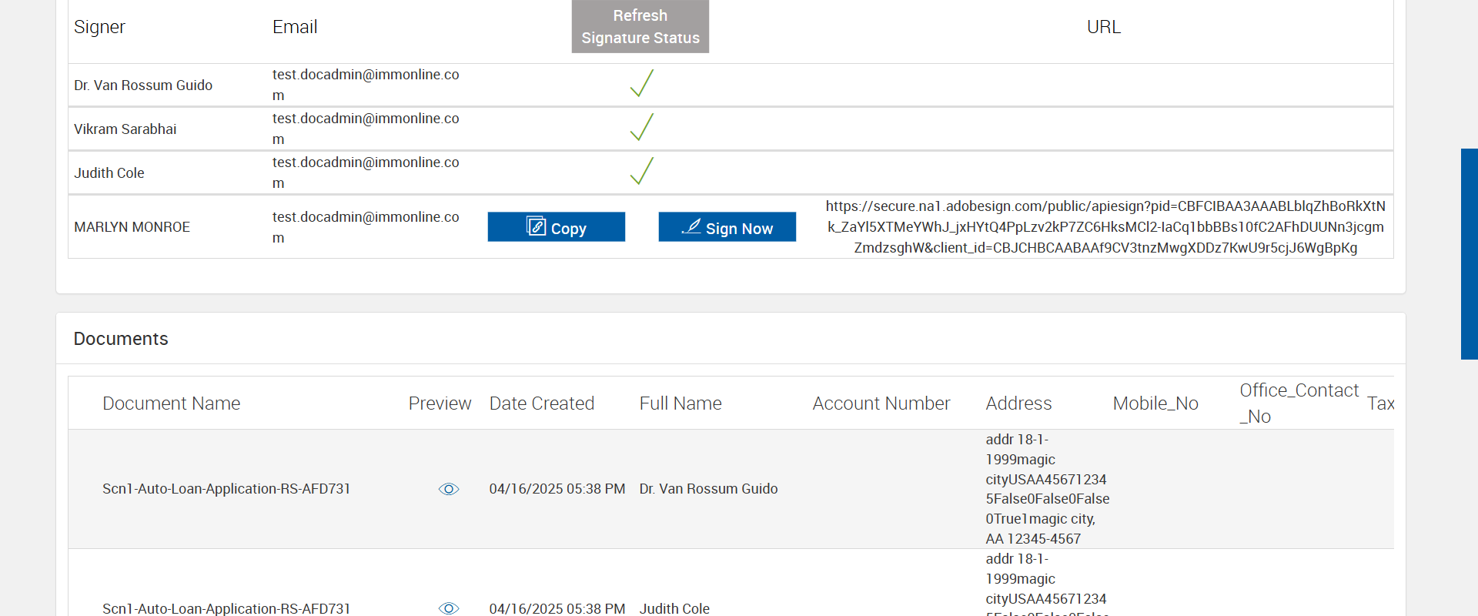Click the green checkmark for Dr. Van Rossum Guido

coord(641,83)
